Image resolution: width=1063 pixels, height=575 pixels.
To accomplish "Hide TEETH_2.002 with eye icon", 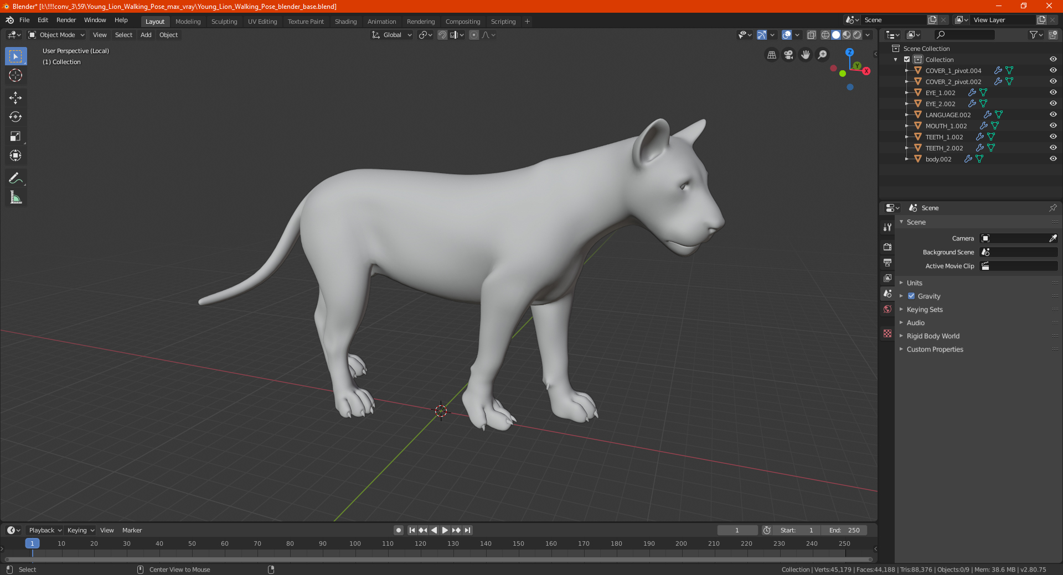I will pos(1053,148).
